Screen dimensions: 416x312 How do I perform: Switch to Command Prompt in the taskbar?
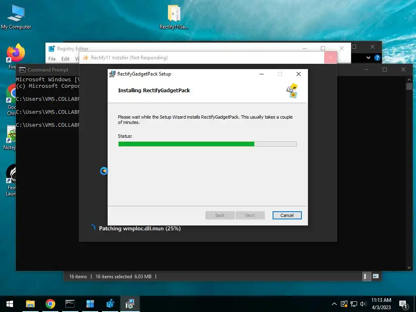click(70, 304)
